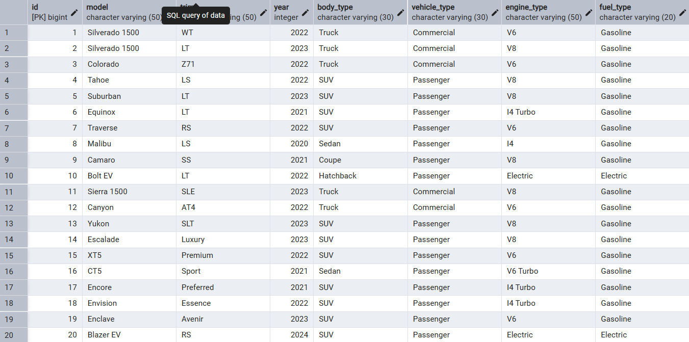Select row 20 containing Blazer EV
The width and height of the screenshot is (689, 342).
(14, 335)
